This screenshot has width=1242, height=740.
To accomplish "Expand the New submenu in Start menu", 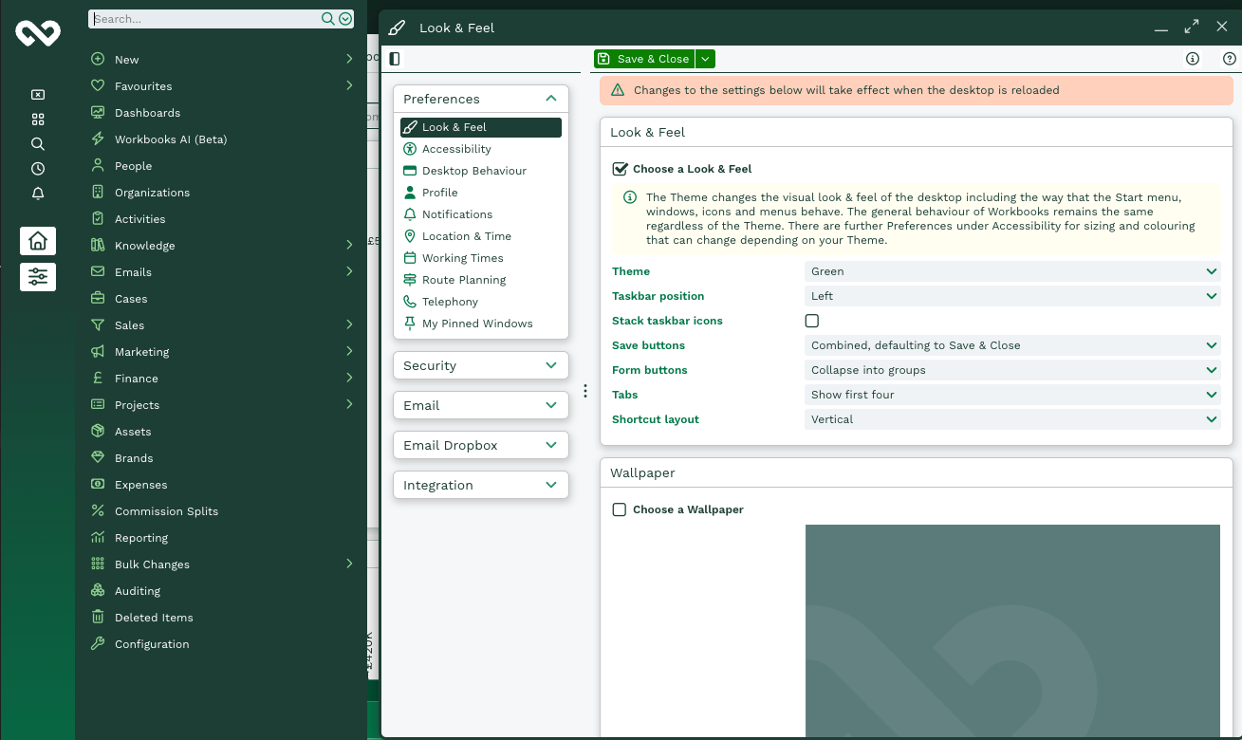I will [x=223, y=59].
